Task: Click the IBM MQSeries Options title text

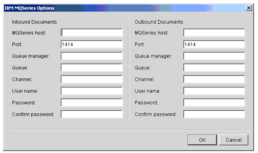Action: [29, 8]
